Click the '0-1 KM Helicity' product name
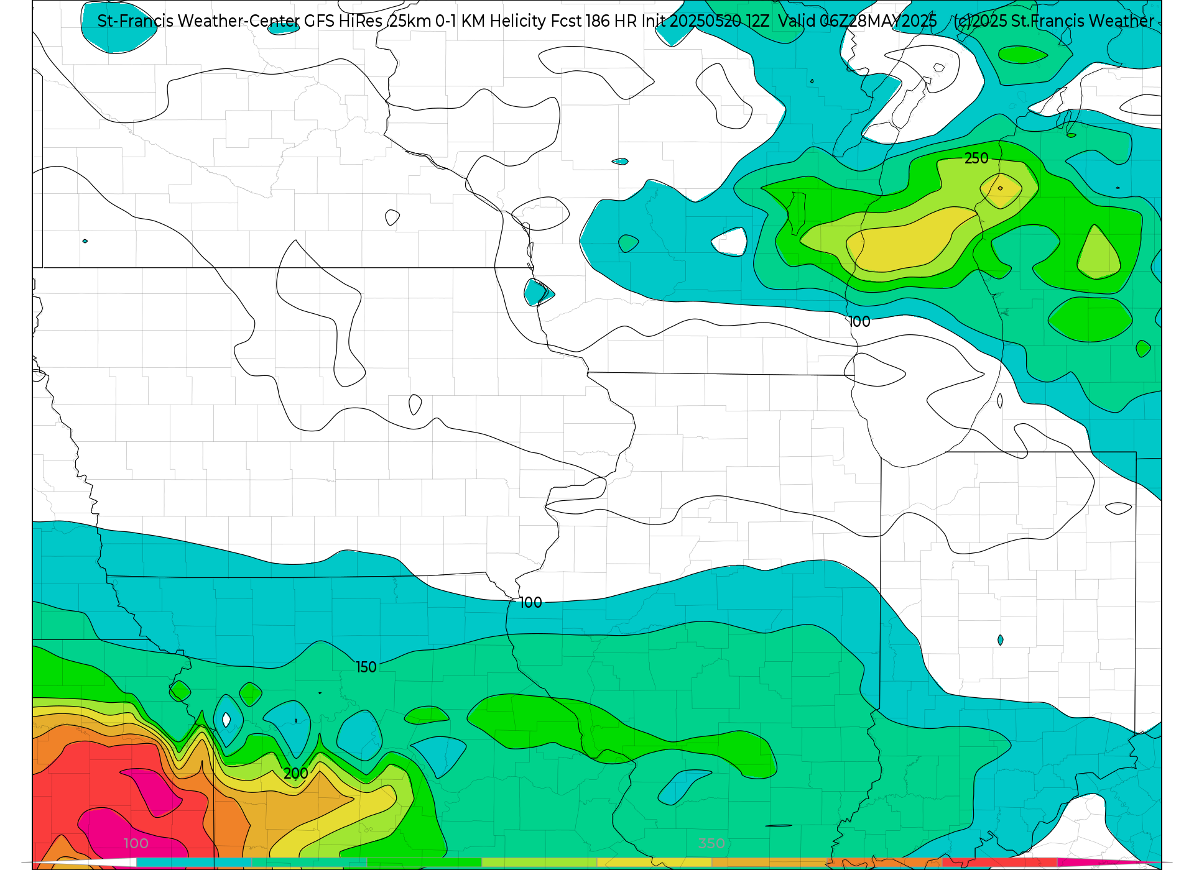 (491, 21)
